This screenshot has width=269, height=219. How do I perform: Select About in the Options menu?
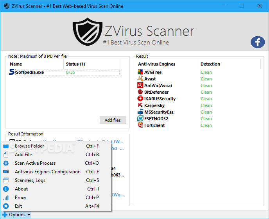click(56, 189)
